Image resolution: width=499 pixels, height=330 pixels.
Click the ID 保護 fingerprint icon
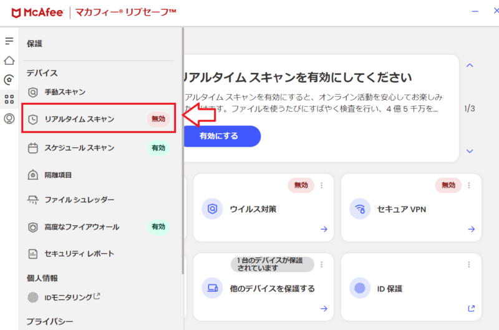click(x=360, y=288)
